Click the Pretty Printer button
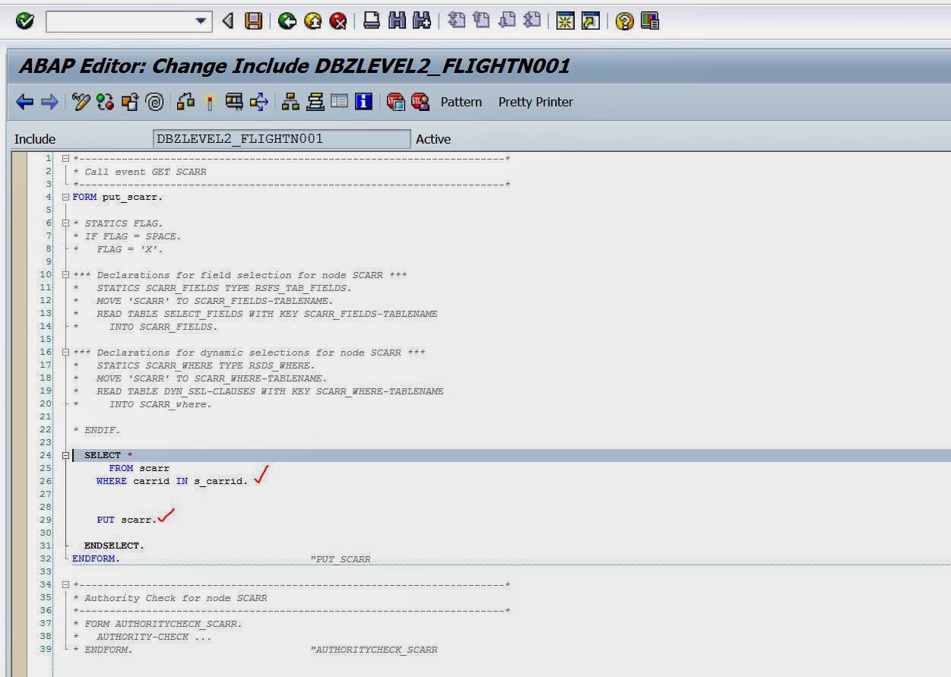 [535, 102]
